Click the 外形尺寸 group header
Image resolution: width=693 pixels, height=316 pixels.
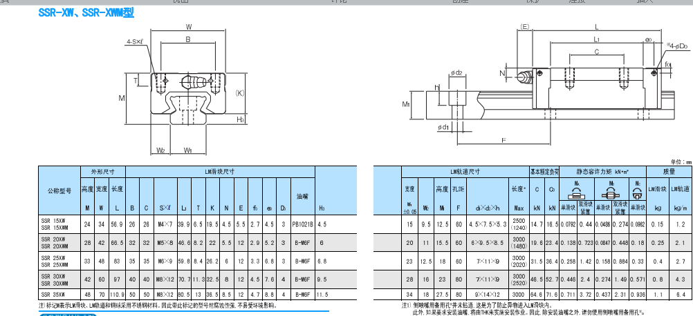tap(102, 172)
